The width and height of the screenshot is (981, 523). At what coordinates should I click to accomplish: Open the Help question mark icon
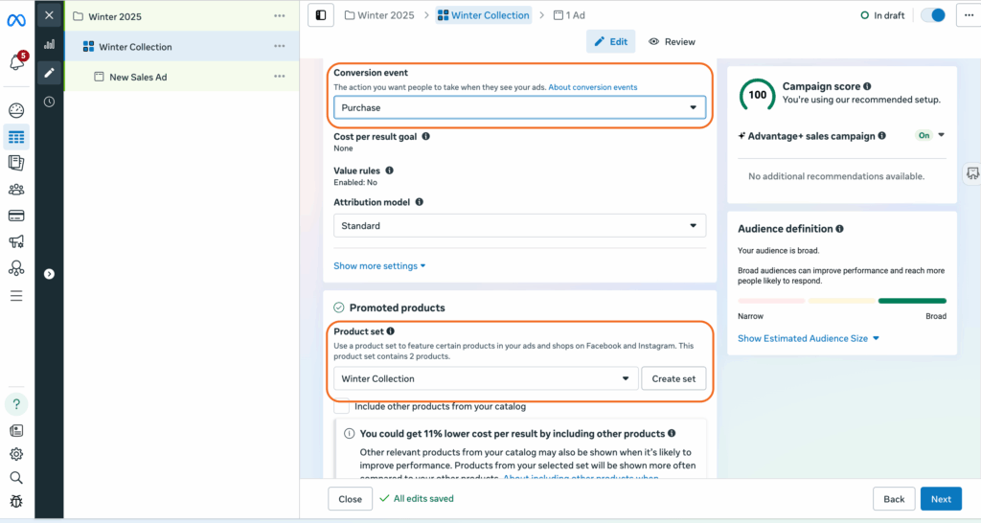tap(15, 404)
